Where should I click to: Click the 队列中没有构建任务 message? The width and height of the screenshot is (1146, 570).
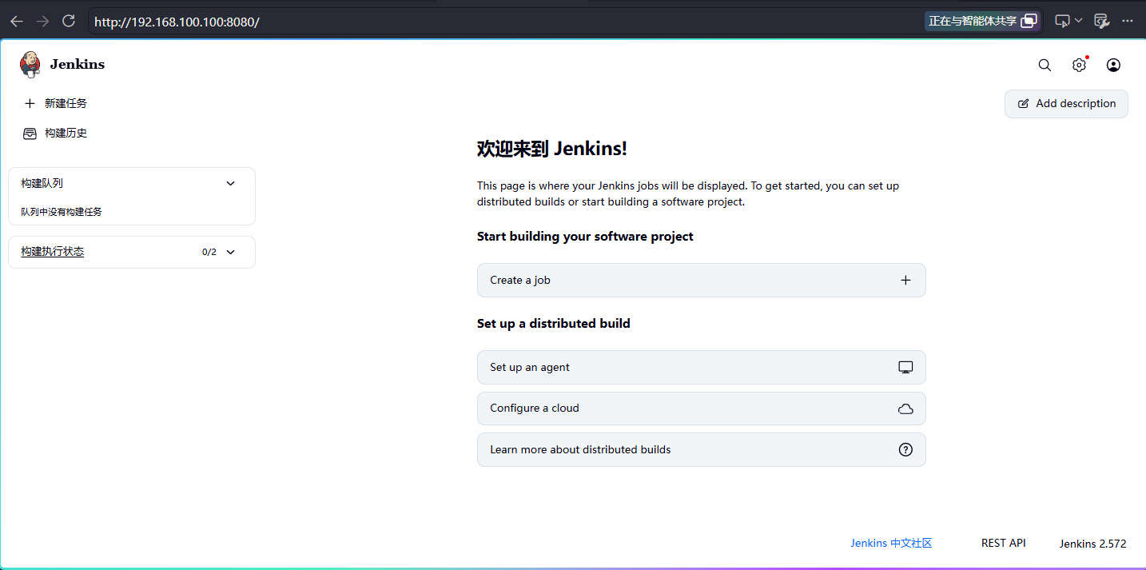click(x=62, y=212)
